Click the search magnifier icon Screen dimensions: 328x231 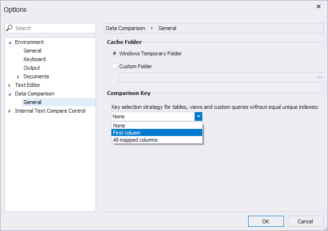pos(9,28)
